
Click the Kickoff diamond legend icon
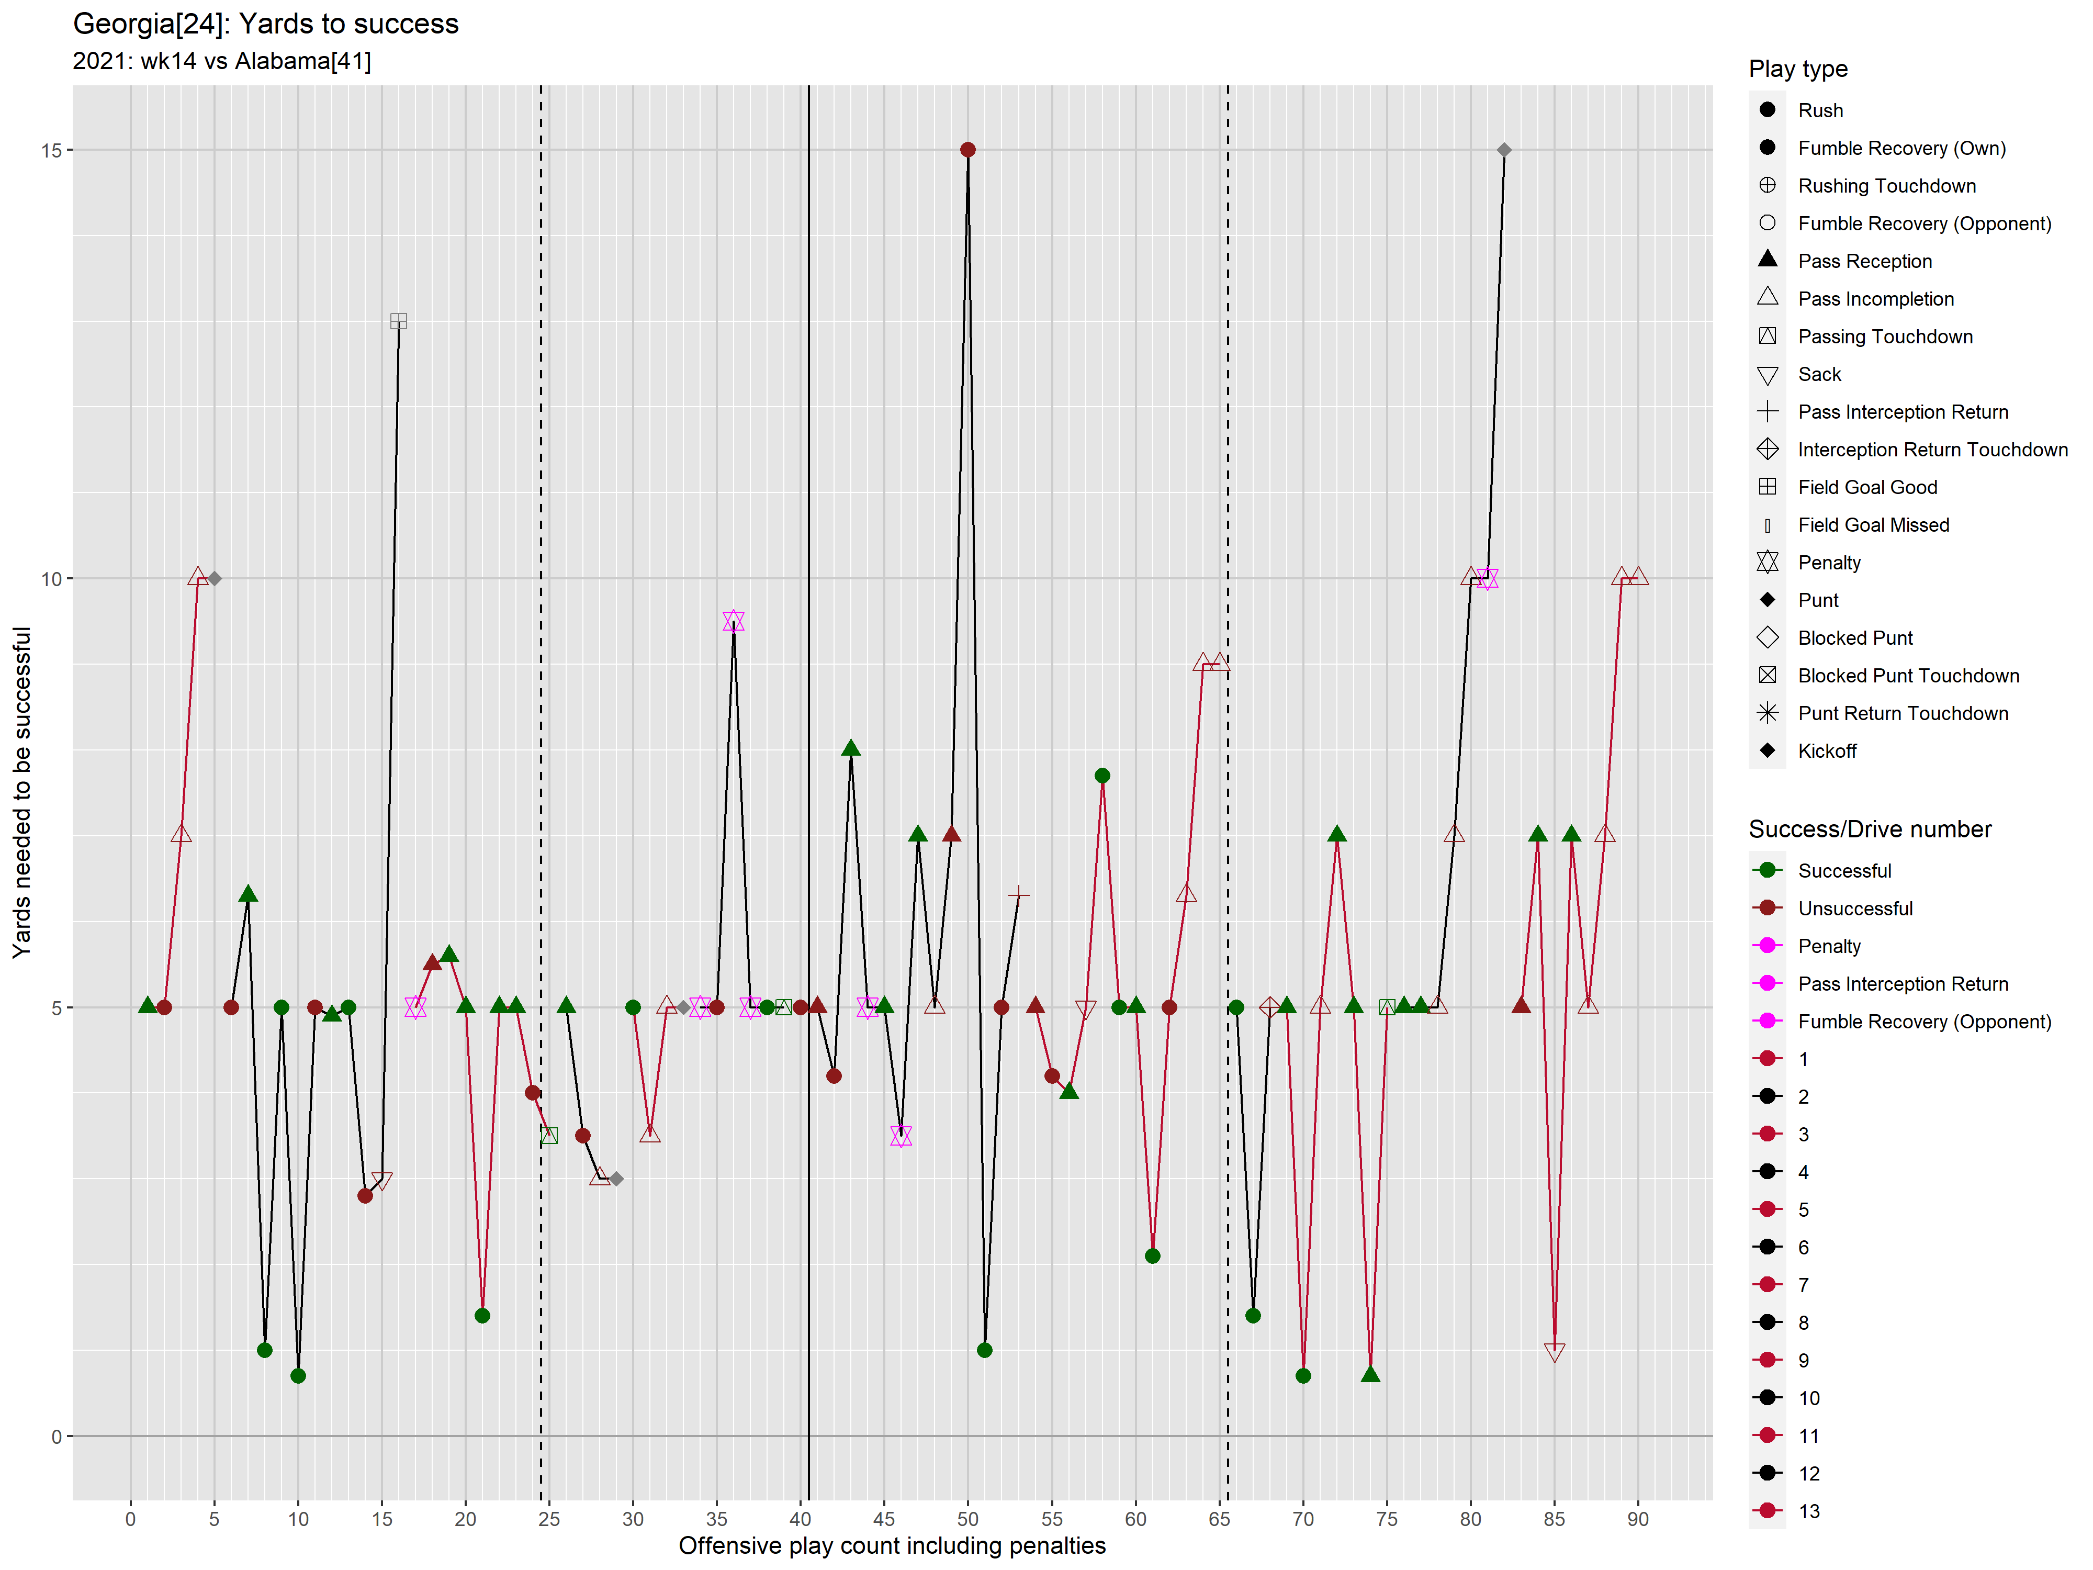1766,750
